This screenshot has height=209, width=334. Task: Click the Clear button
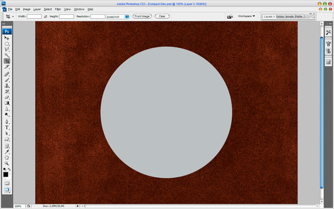(x=162, y=16)
